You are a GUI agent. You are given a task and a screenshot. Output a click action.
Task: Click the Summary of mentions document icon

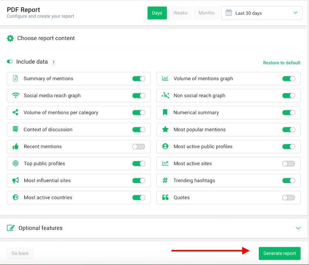(x=15, y=78)
